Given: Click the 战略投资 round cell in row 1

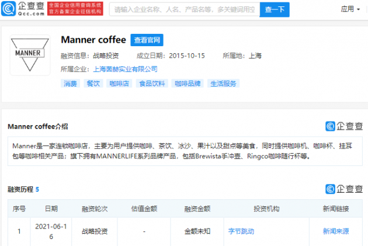Looking at the screenshot, I should (x=95, y=231).
